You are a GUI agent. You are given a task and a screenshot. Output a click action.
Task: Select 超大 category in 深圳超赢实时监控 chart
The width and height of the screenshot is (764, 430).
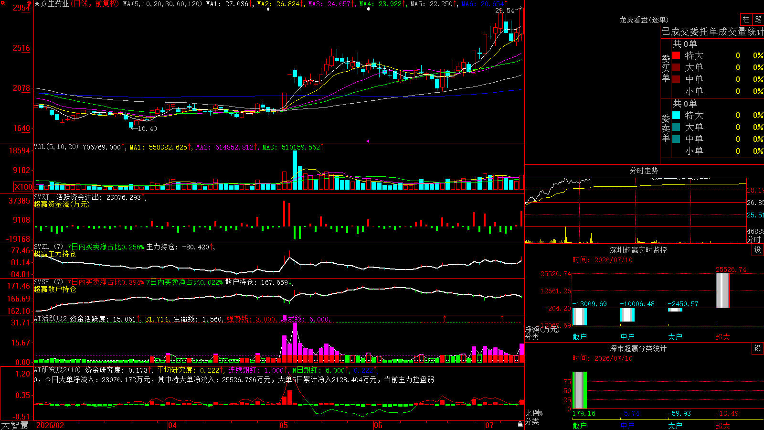[x=723, y=337]
